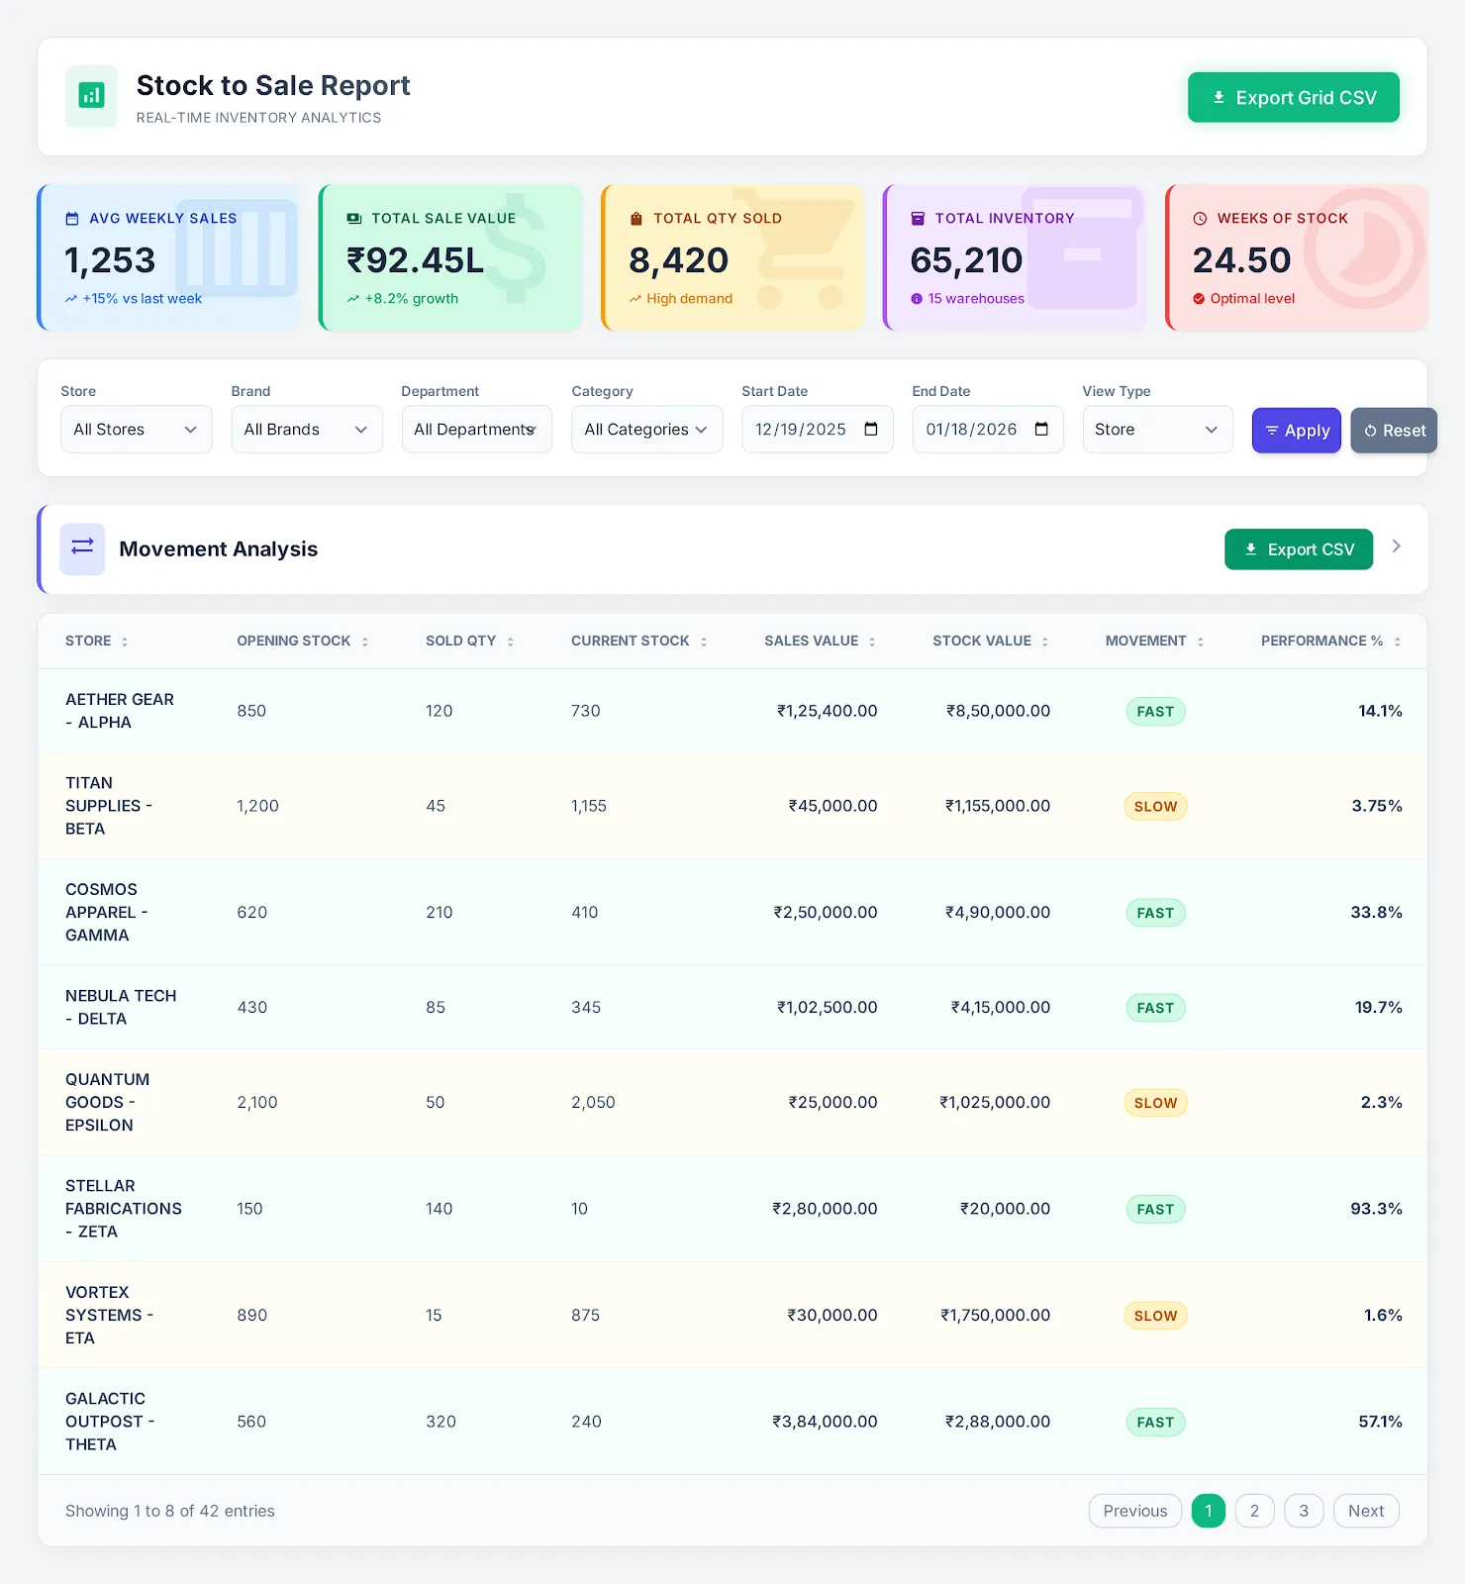Open the All Stores dropdown
Viewport: 1465px width, 1584px height.
[136, 430]
